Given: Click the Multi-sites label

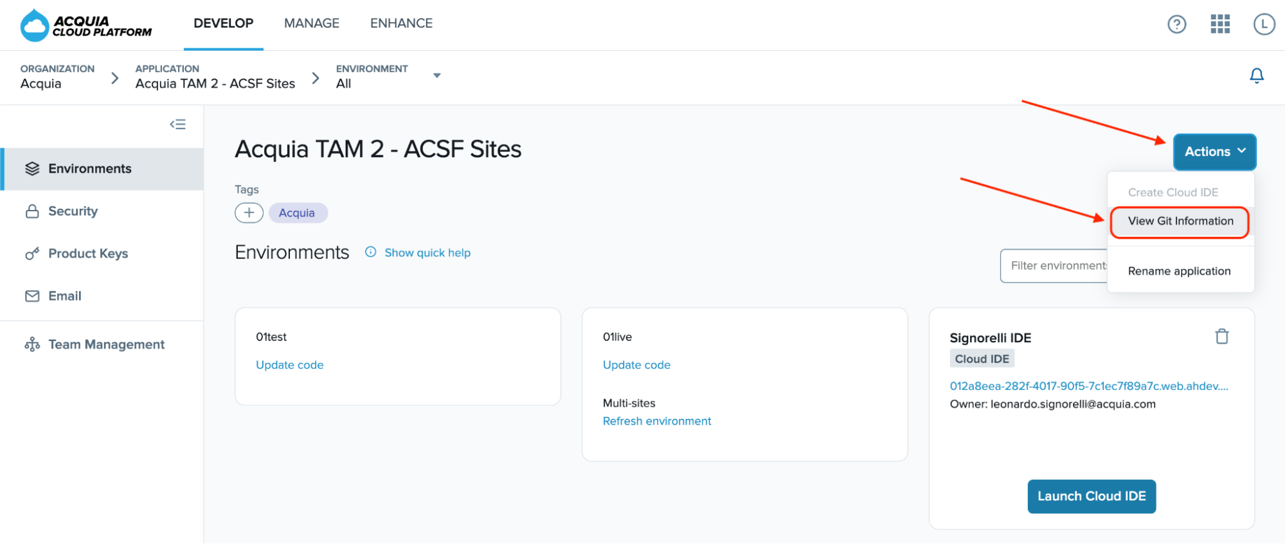Looking at the screenshot, I should coord(629,403).
